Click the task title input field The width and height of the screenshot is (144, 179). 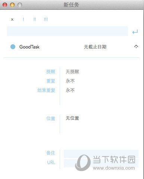tap(68, 31)
